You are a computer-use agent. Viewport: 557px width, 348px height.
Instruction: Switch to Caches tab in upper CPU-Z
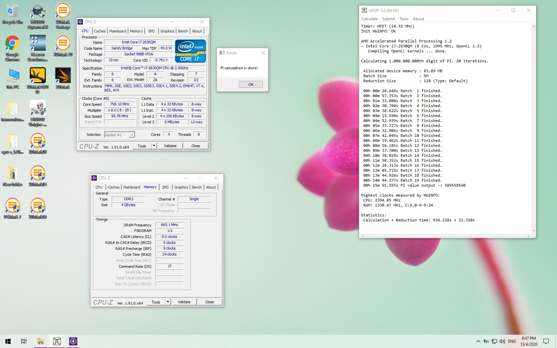[99, 31]
